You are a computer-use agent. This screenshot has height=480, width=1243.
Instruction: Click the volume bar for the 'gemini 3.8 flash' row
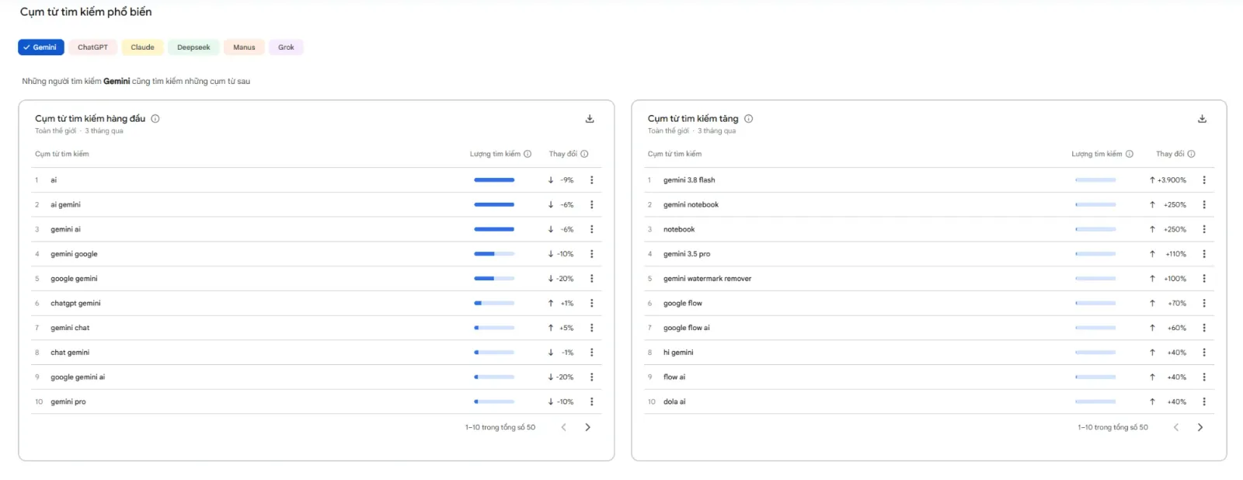(1095, 180)
